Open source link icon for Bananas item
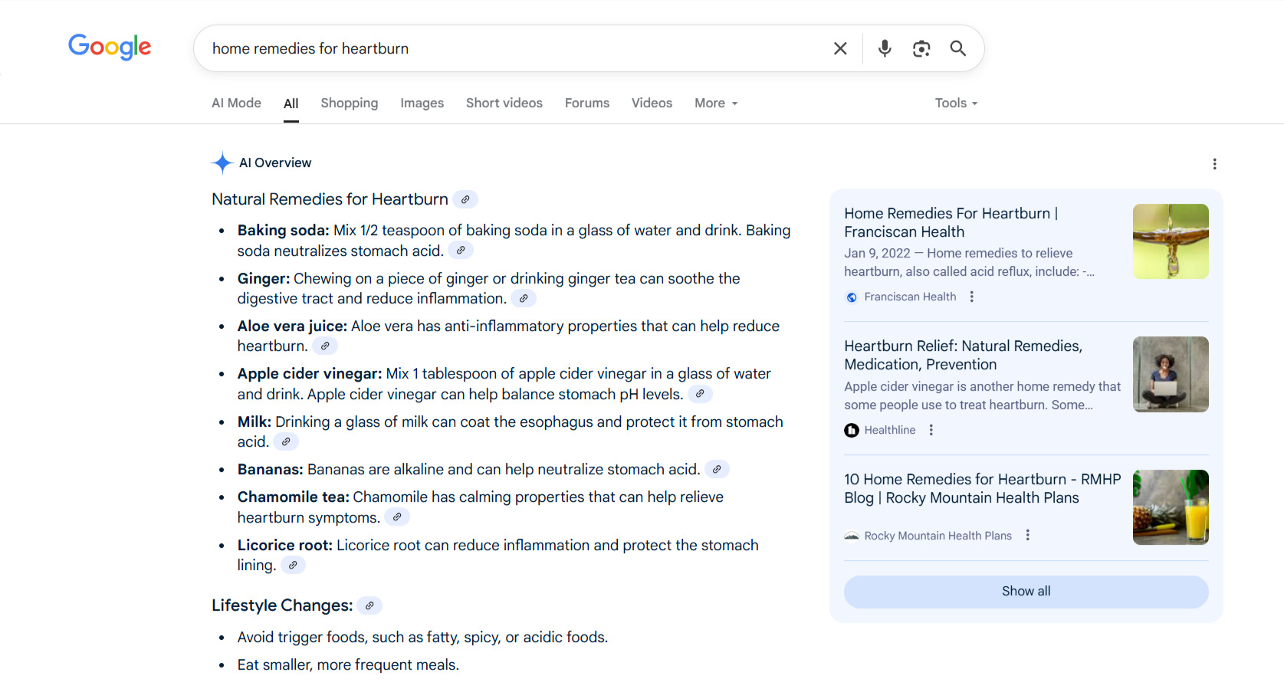 pos(717,469)
